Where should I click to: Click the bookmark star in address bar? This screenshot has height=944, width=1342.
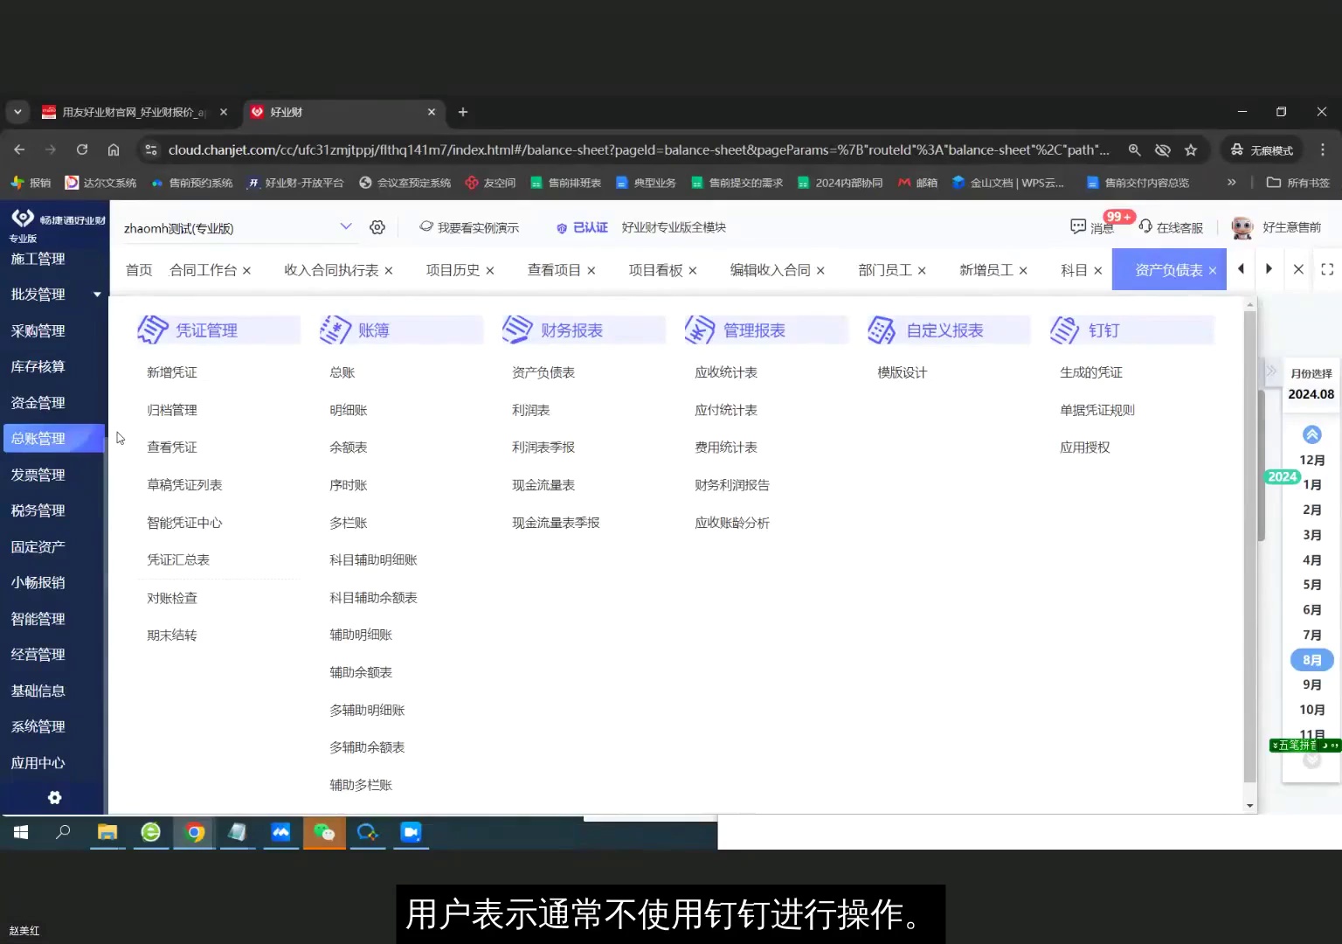coord(1191,149)
